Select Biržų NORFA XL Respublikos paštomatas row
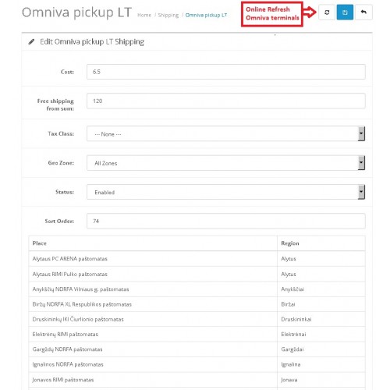390x390 pixels. [197, 304]
